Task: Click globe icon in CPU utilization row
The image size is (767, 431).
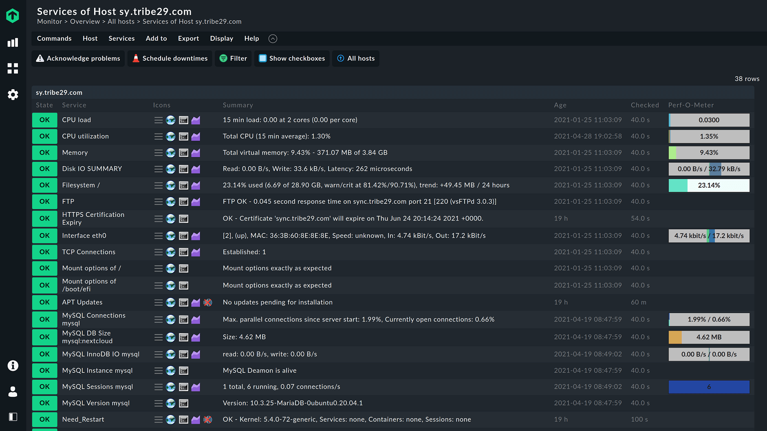Action: click(171, 136)
